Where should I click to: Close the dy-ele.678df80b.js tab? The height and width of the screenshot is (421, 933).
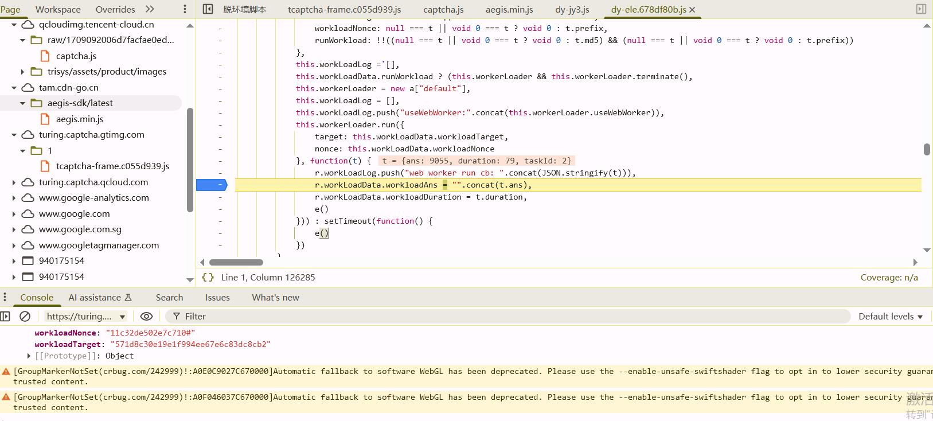[692, 10]
